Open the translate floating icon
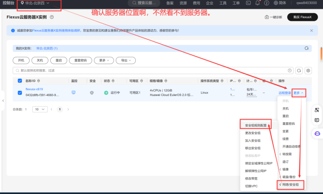 (x=317, y=110)
